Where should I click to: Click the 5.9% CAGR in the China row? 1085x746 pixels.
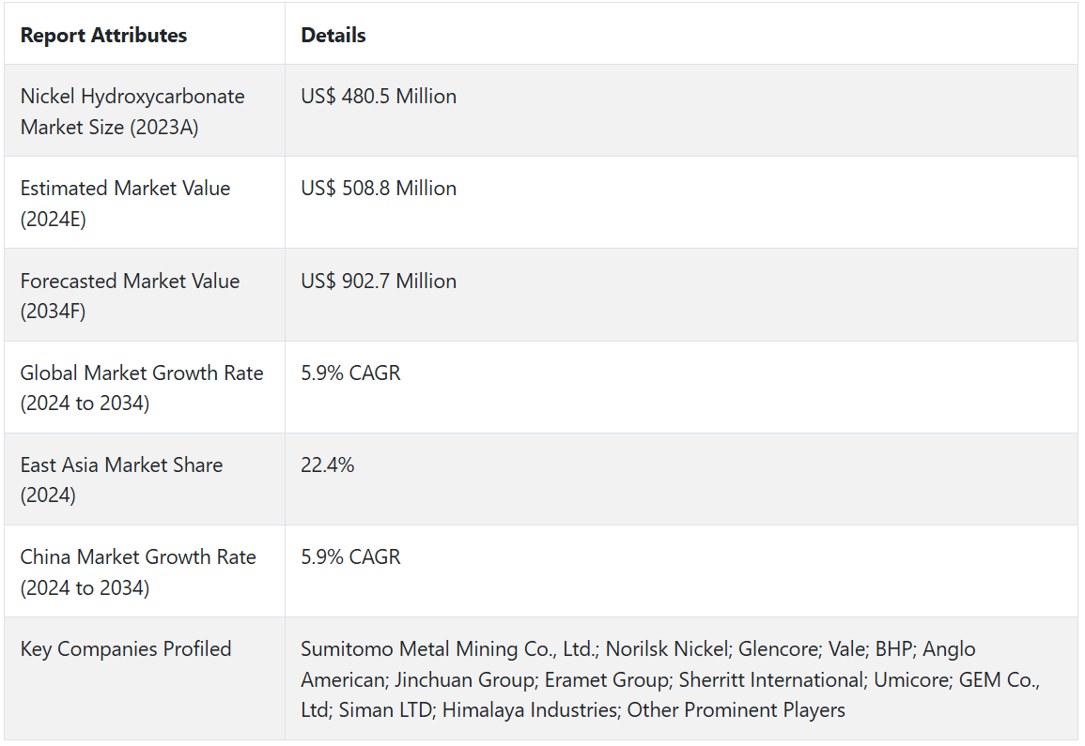[x=350, y=556]
